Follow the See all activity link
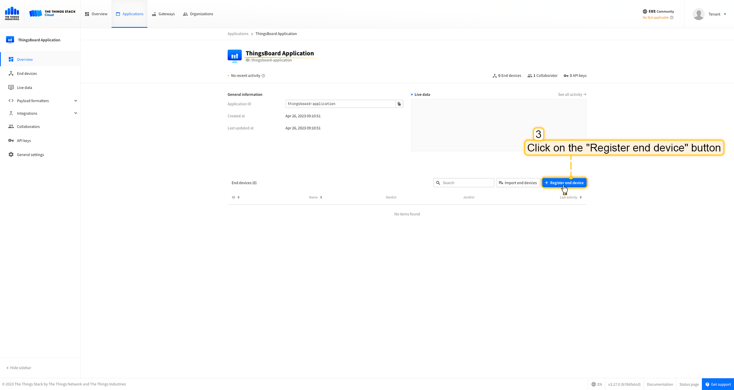The height and width of the screenshot is (390, 734). click(572, 95)
